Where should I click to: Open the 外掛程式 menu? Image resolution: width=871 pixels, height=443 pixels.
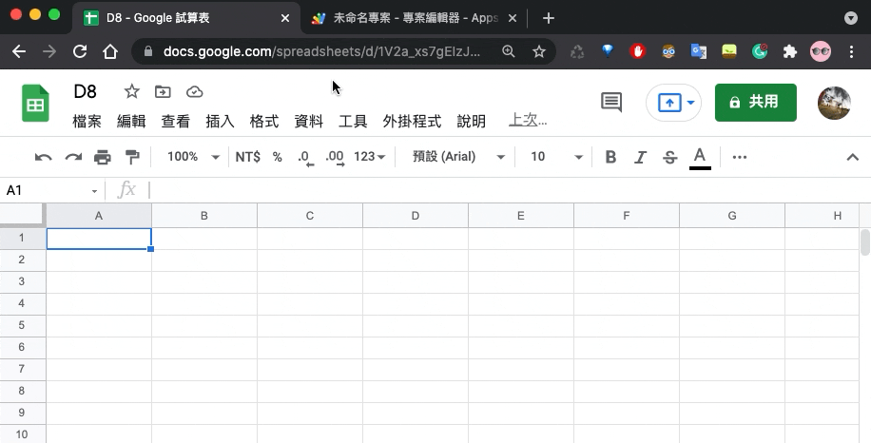coord(412,121)
